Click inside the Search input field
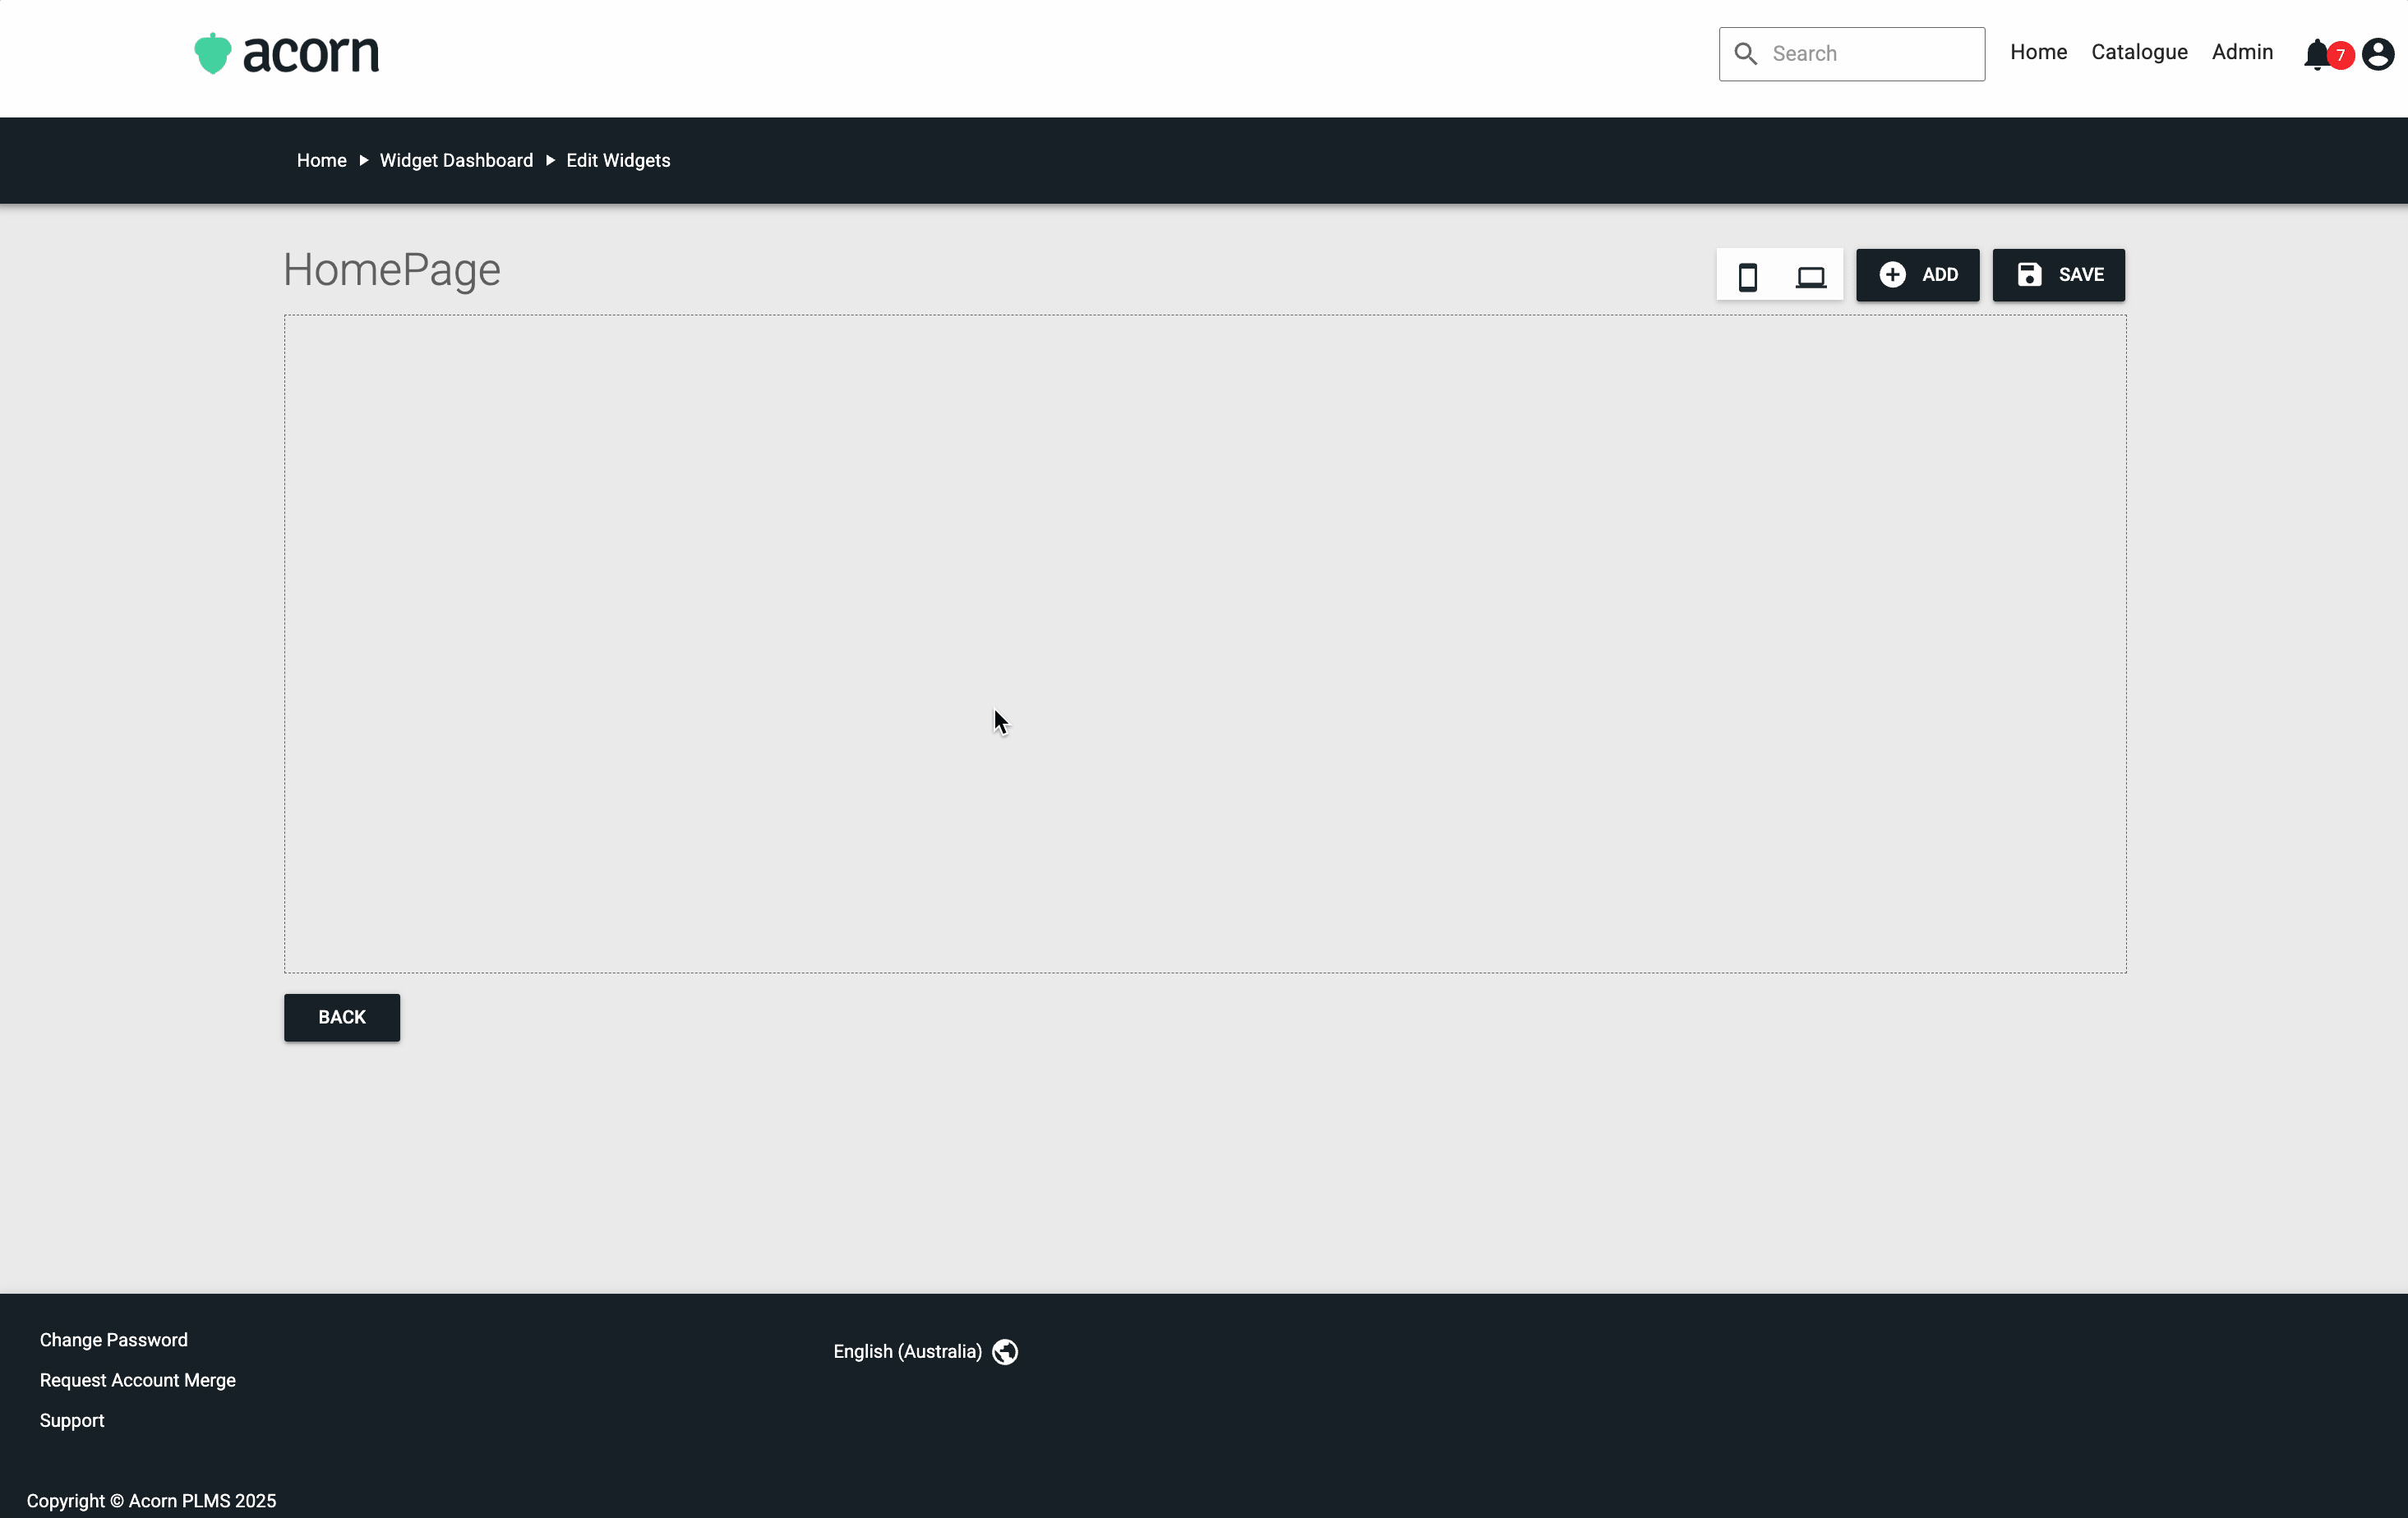2408x1518 pixels. (x=1870, y=54)
